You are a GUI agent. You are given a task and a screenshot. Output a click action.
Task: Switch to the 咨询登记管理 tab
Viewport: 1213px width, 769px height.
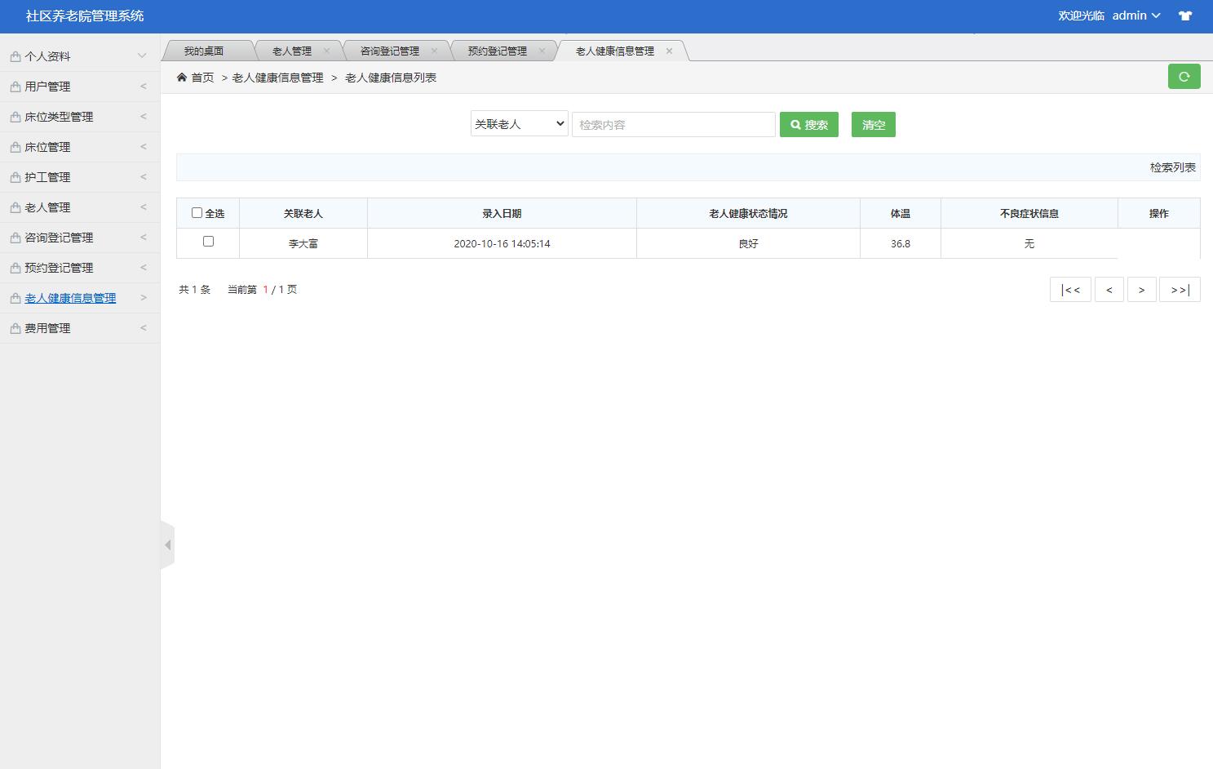click(x=390, y=50)
